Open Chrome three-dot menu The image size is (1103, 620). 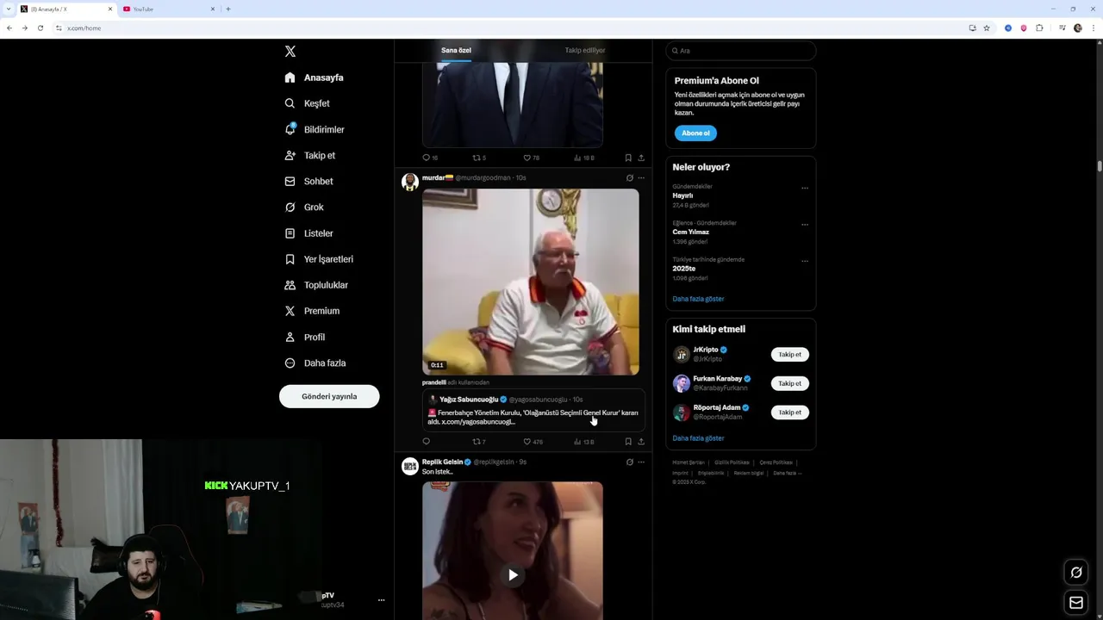[x=1094, y=28]
